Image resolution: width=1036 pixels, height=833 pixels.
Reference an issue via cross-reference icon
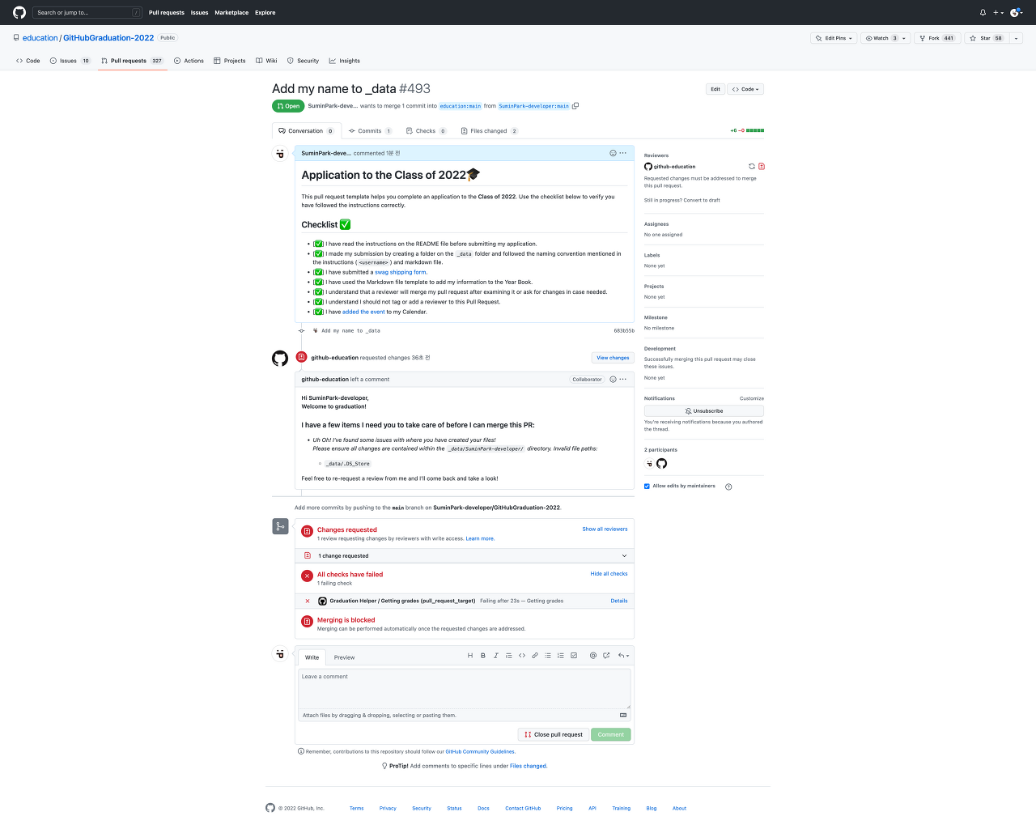[x=606, y=656]
